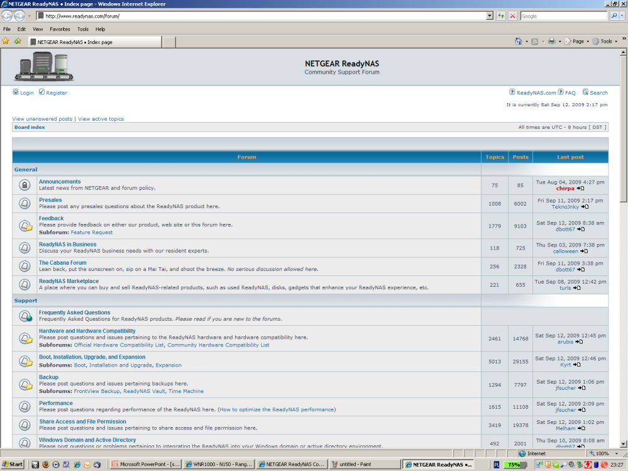This screenshot has height=471, width=628.
Task: Click the browser Forward arrow button
Action: [19, 16]
